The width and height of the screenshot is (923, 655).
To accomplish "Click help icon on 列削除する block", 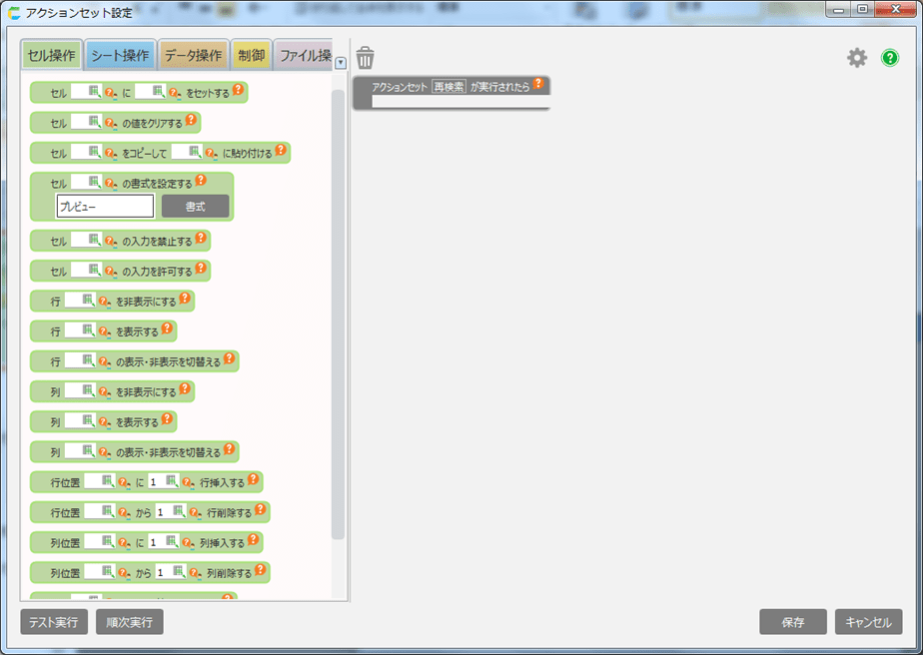I will 261,571.
